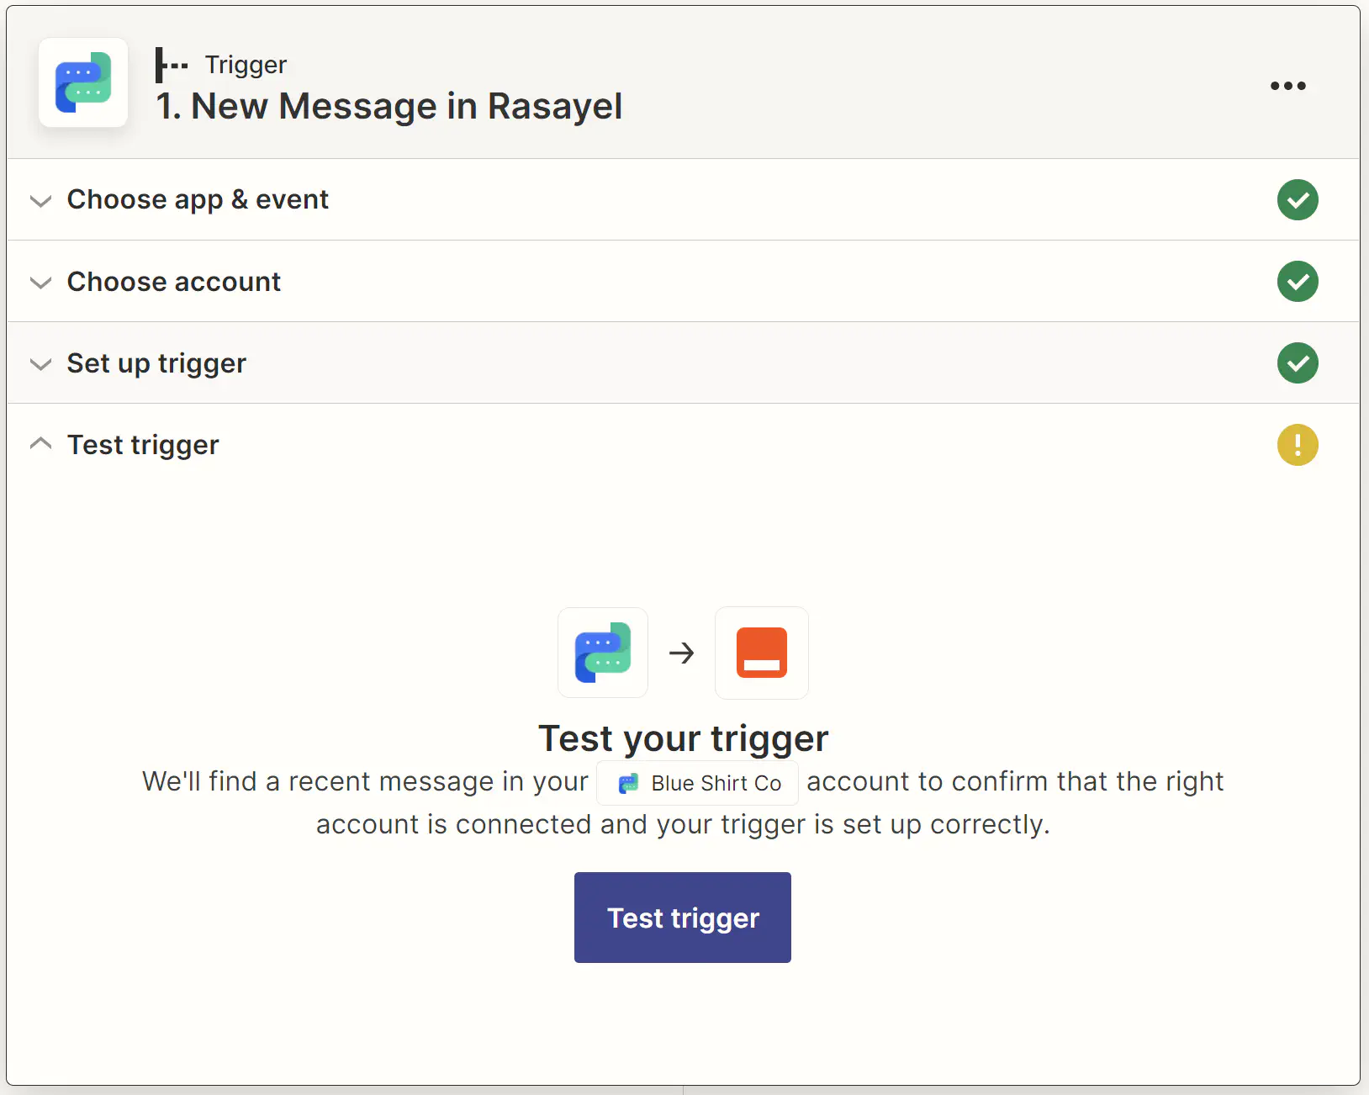Select the orange destination app icon
Viewport: 1369px width, 1095px height.
tap(761, 653)
